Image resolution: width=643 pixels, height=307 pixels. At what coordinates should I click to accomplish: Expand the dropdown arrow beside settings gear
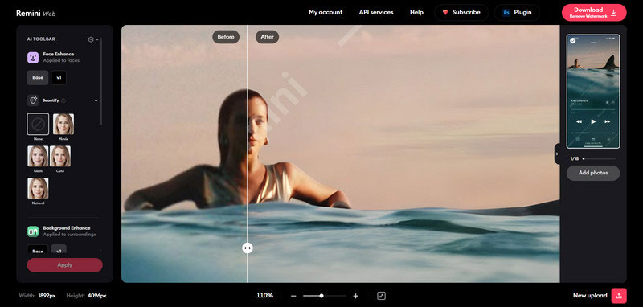pos(97,39)
